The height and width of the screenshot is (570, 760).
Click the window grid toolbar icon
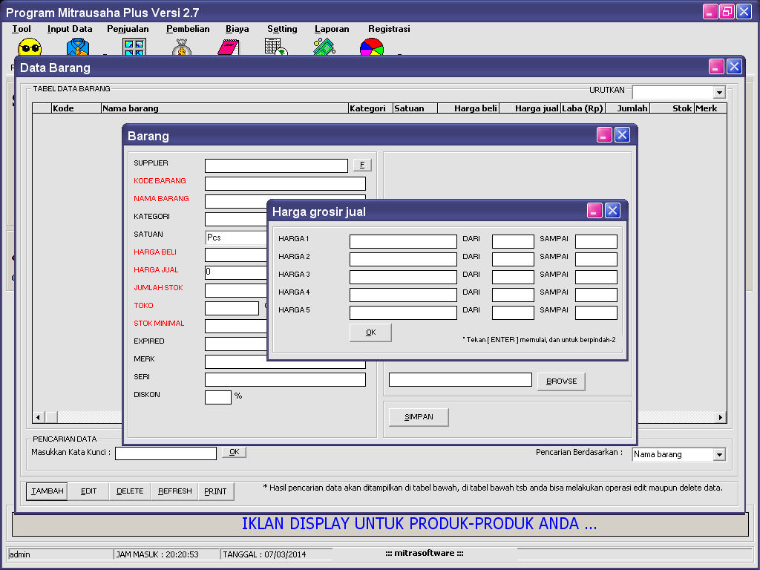[134, 47]
